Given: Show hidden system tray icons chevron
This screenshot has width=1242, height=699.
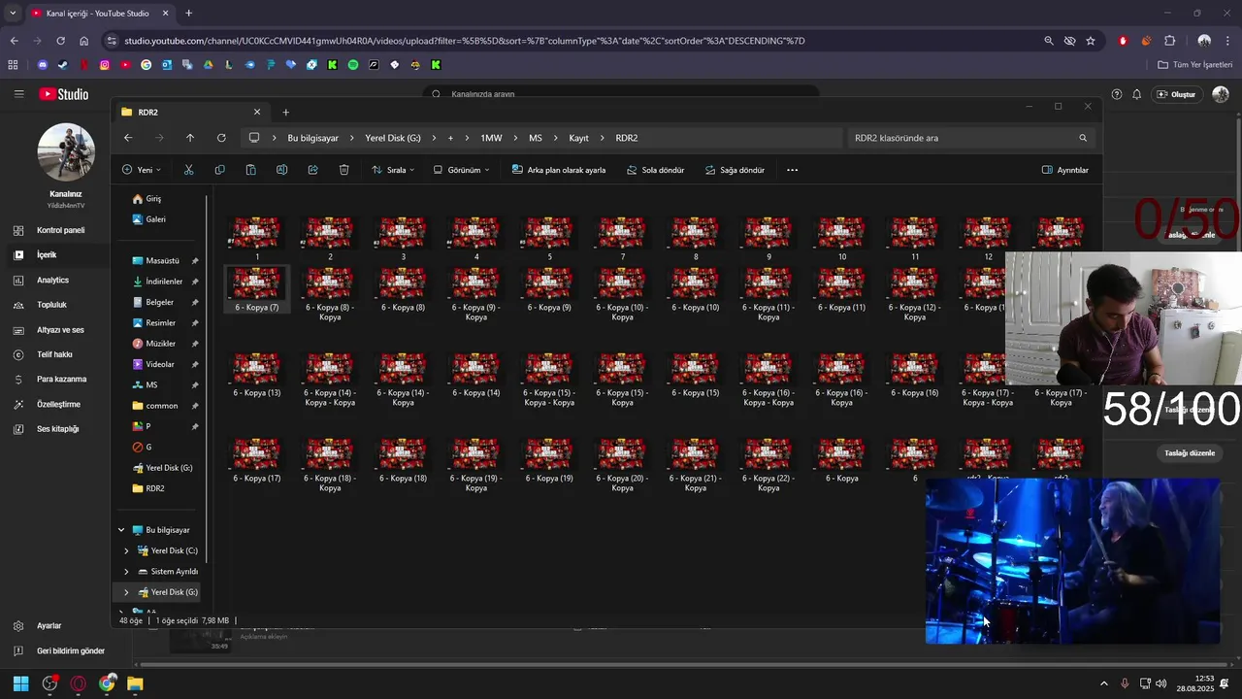Looking at the screenshot, I should 1103,683.
